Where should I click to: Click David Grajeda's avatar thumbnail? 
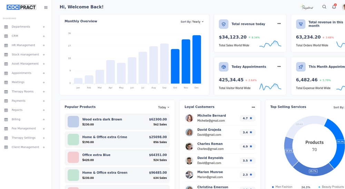pos(189,132)
